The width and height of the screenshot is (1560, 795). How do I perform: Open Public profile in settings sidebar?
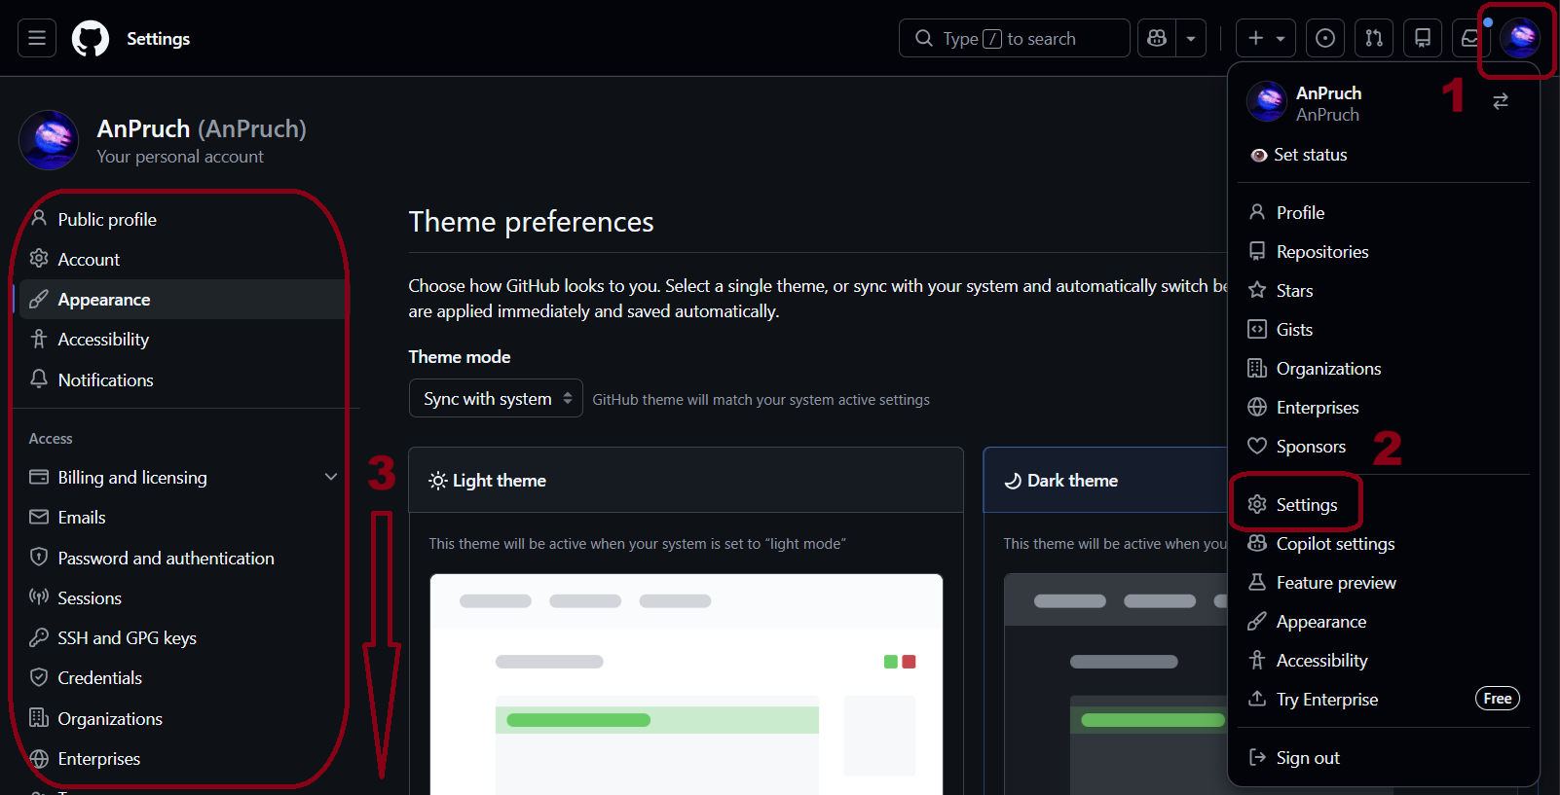click(x=182, y=219)
